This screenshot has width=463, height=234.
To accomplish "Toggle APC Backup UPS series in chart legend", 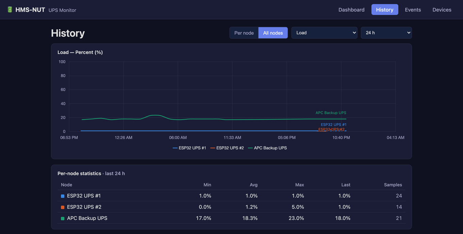I will (267, 148).
